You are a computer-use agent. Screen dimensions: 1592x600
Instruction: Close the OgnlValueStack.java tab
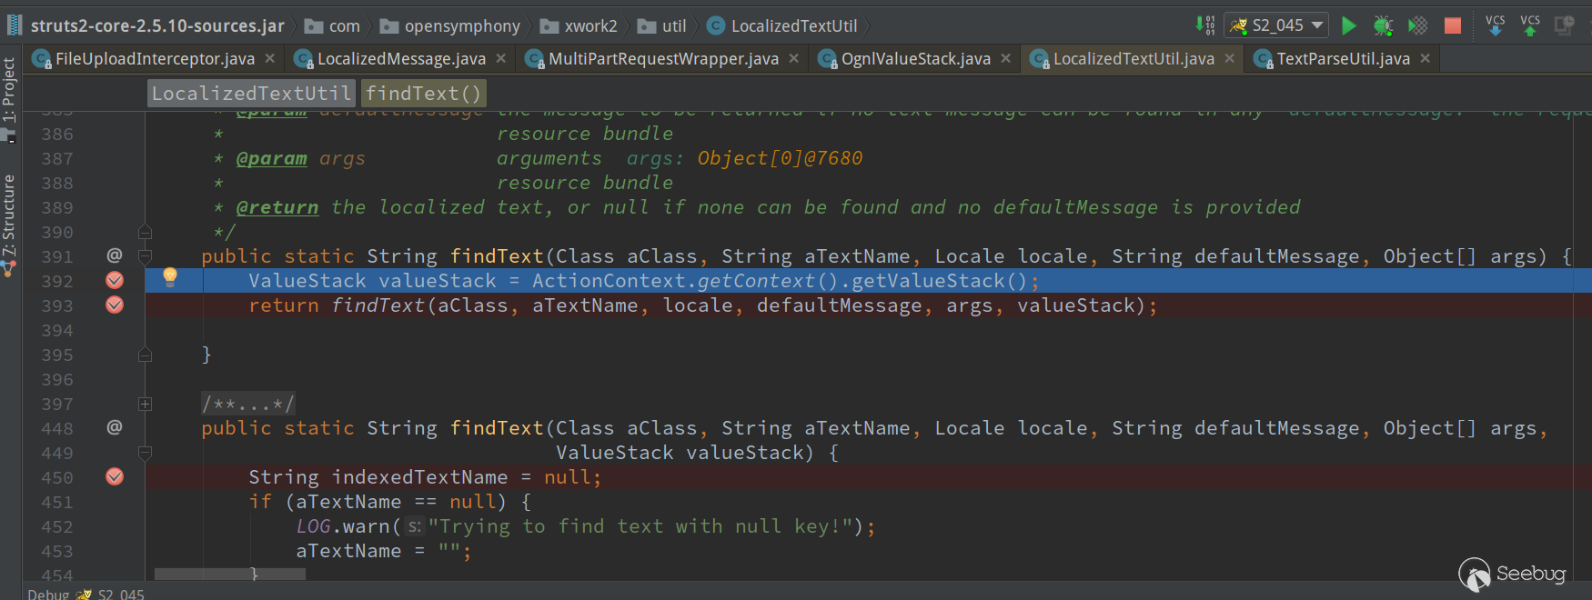tap(1005, 58)
